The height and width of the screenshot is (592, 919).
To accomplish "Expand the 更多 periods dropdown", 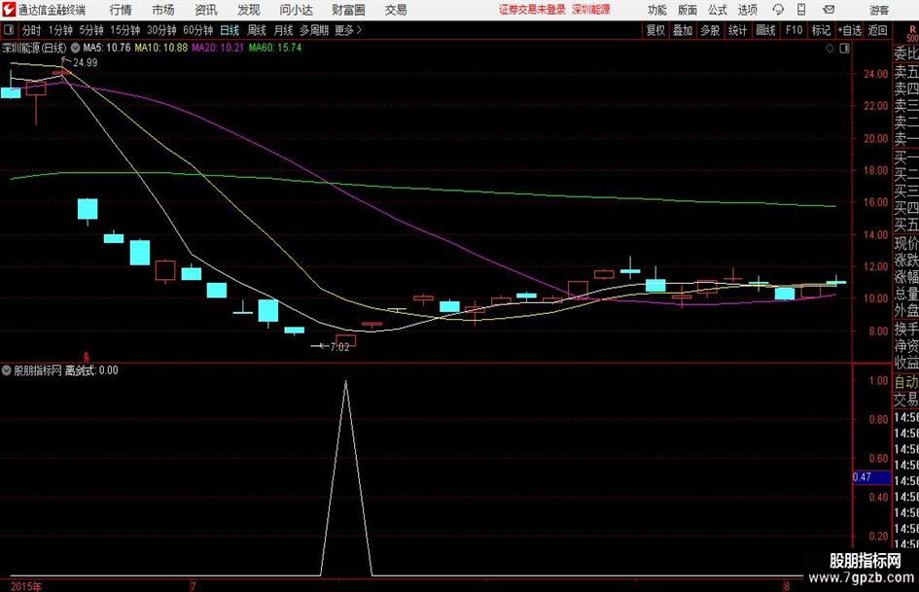I will click(348, 30).
